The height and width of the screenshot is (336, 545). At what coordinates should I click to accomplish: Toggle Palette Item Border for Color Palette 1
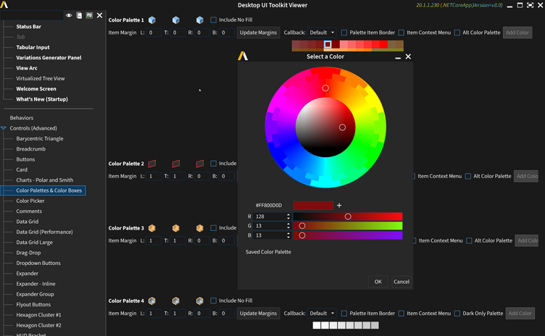344,33
